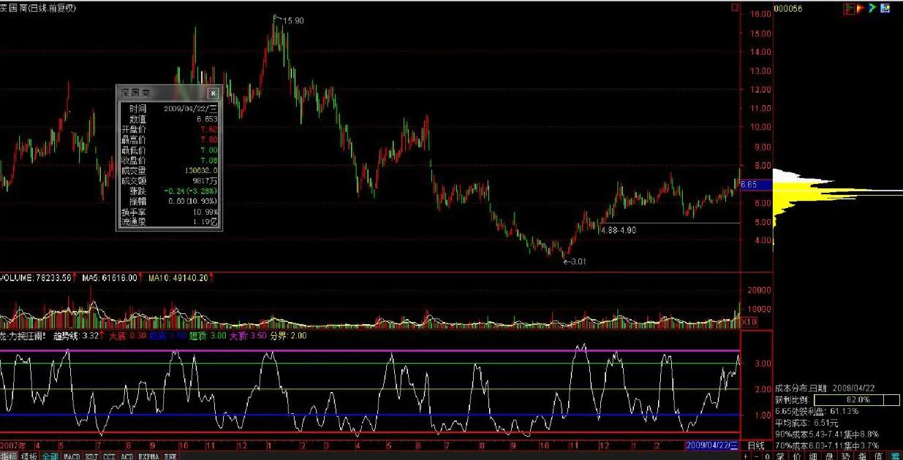Screen dimensions: 903x460
Task: Choose the EXPMA indicator
Action: tap(148, 456)
